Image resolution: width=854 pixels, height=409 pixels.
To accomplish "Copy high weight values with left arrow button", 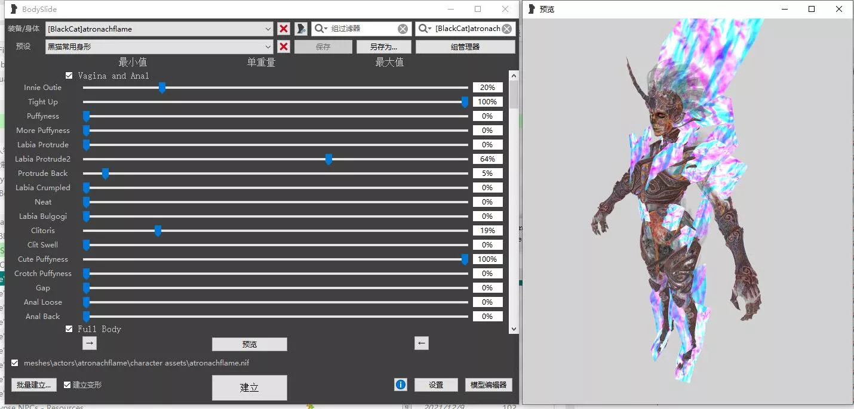I will pyautogui.click(x=422, y=343).
